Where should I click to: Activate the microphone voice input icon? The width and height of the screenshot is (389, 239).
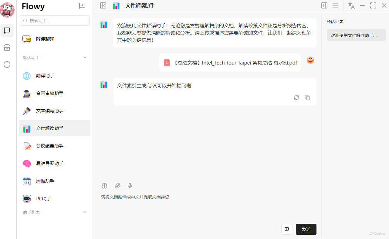pos(130,186)
